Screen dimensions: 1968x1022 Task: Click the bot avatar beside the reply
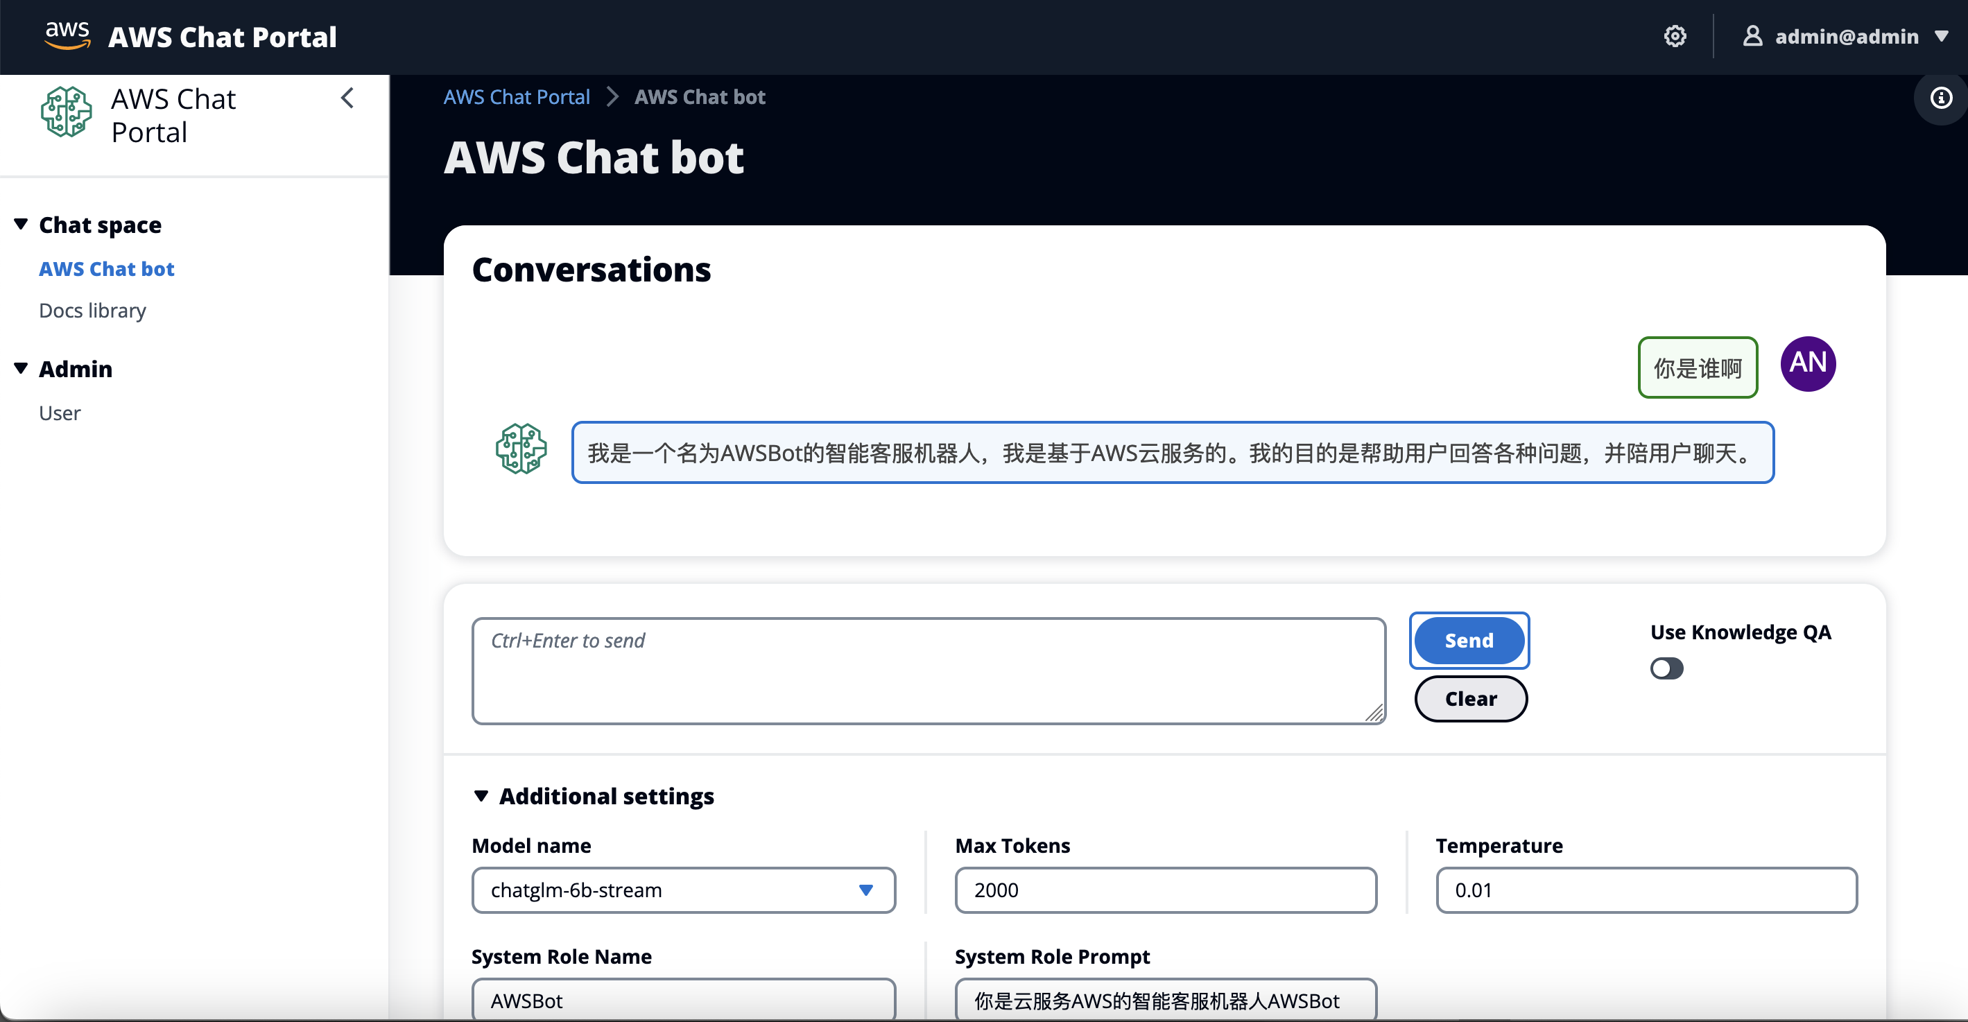(521, 449)
